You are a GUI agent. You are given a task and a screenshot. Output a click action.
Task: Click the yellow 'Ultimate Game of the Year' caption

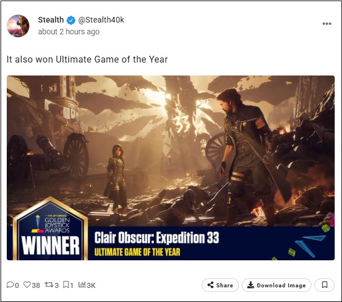tap(137, 251)
